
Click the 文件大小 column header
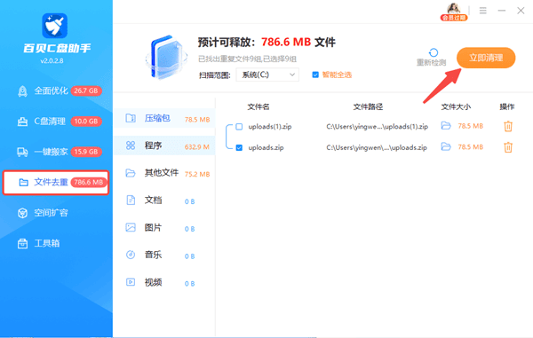tap(456, 106)
